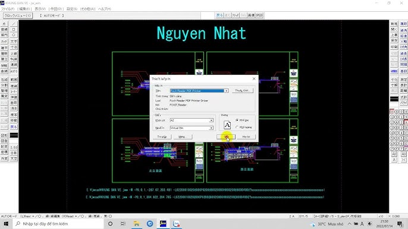This screenshot has height=229, width=408.
Task: Click the 属取 attribute get button
Action: pos(404,24)
